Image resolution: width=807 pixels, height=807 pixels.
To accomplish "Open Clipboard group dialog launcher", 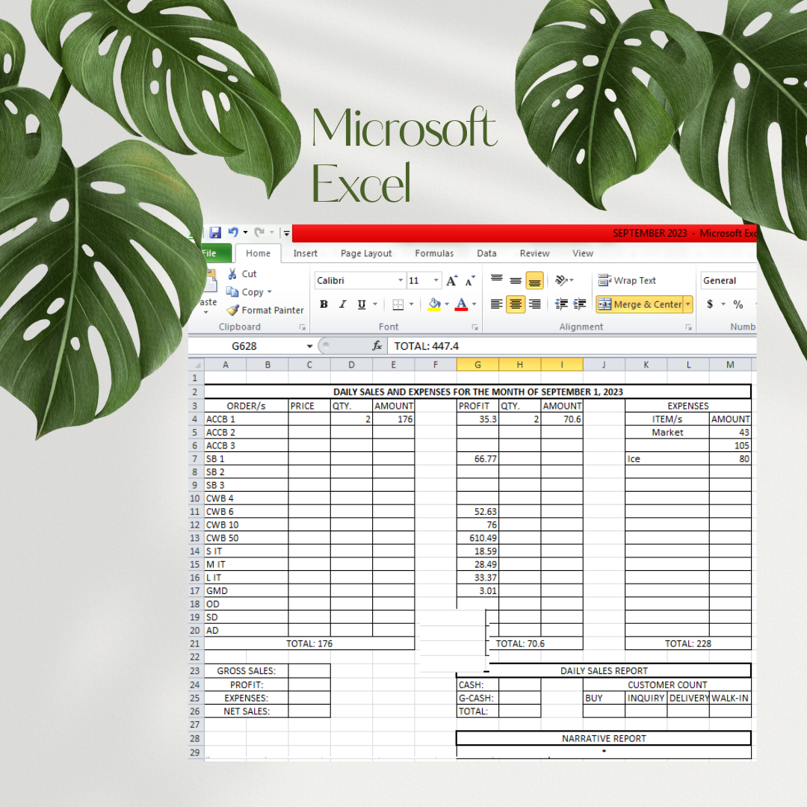I will point(302,327).
